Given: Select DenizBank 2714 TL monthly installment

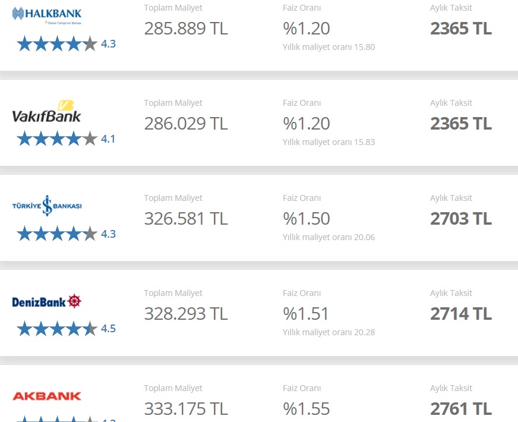Looking at the screenshot, I should (x=461, y=313).
